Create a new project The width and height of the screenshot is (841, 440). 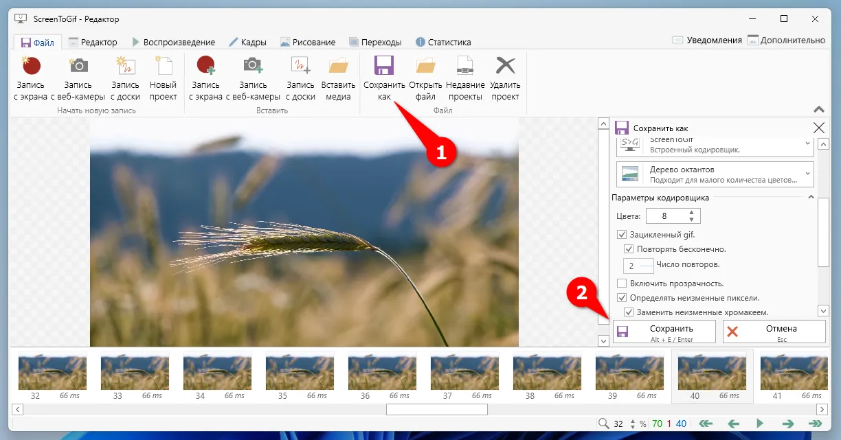164,66
